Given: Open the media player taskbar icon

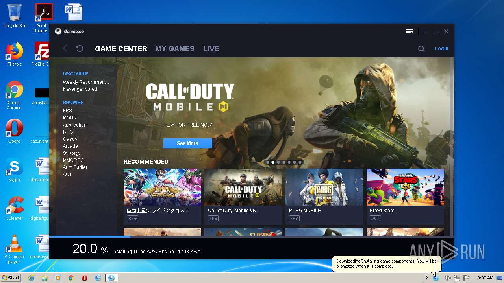Looking at the screenshot, I should click(x=58, y=278).
